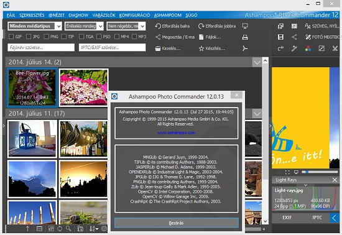Open the NÉZET menu
The image size is (342, 235).
[57, 15]
